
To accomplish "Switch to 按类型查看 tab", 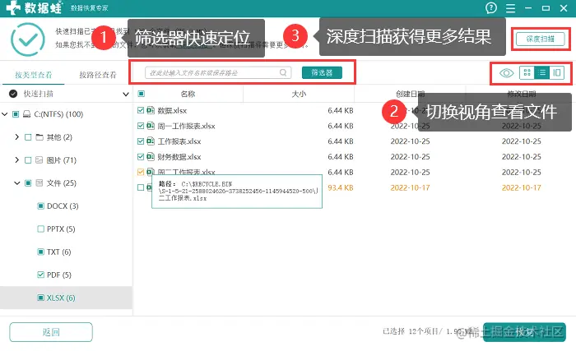I will (34, 75).
